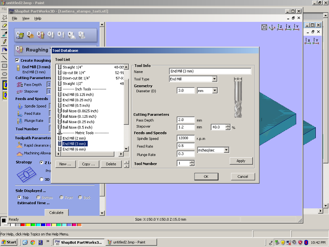This screenshot has width=329, height=247.
Task: Pick the red color in Paint palette
Action: pos(23,225)
